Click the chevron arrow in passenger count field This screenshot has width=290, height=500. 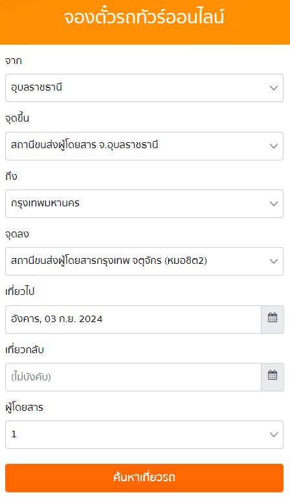274,435
